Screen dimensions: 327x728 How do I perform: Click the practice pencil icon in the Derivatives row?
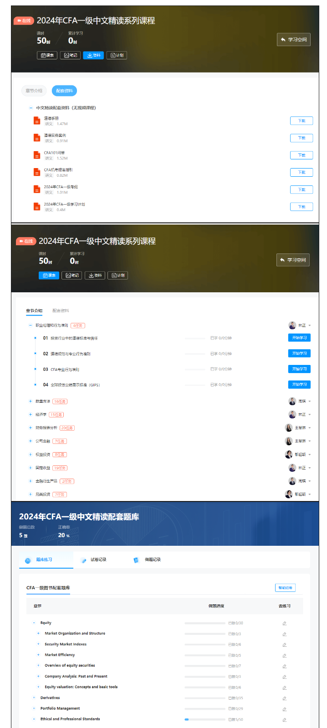[x=284, y=698]
